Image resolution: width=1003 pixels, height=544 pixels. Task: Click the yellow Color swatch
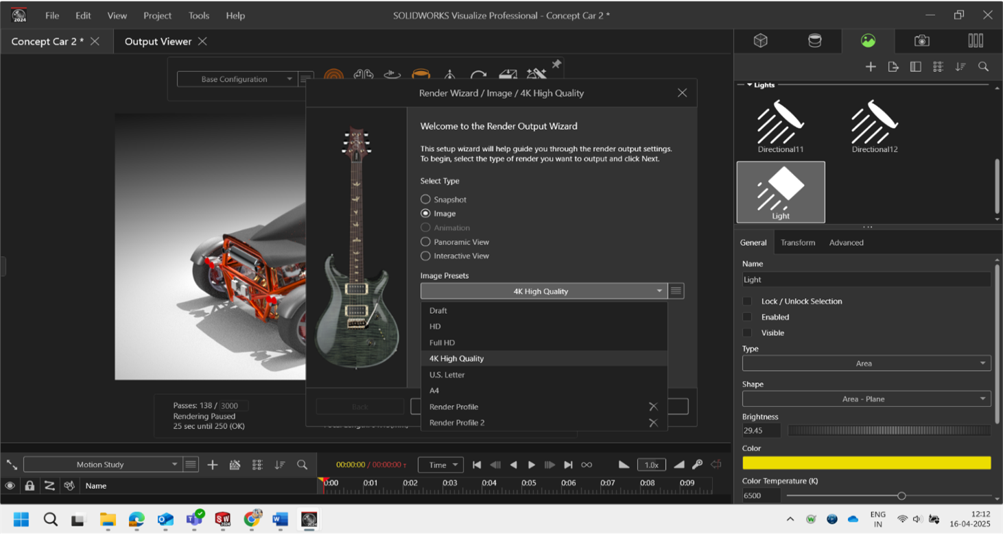point(866,463)
